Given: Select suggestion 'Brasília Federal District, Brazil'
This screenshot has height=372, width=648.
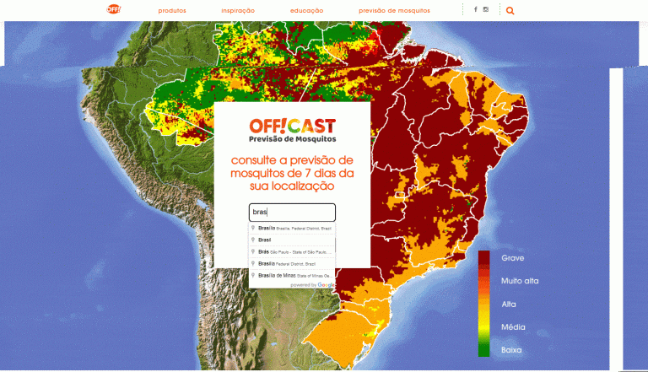Looking at the screenshot, I should point(292,264).
